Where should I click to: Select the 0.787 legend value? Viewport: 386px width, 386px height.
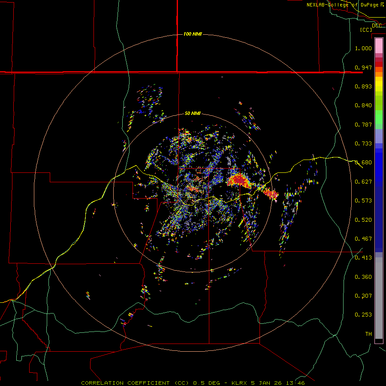[363, 124]
